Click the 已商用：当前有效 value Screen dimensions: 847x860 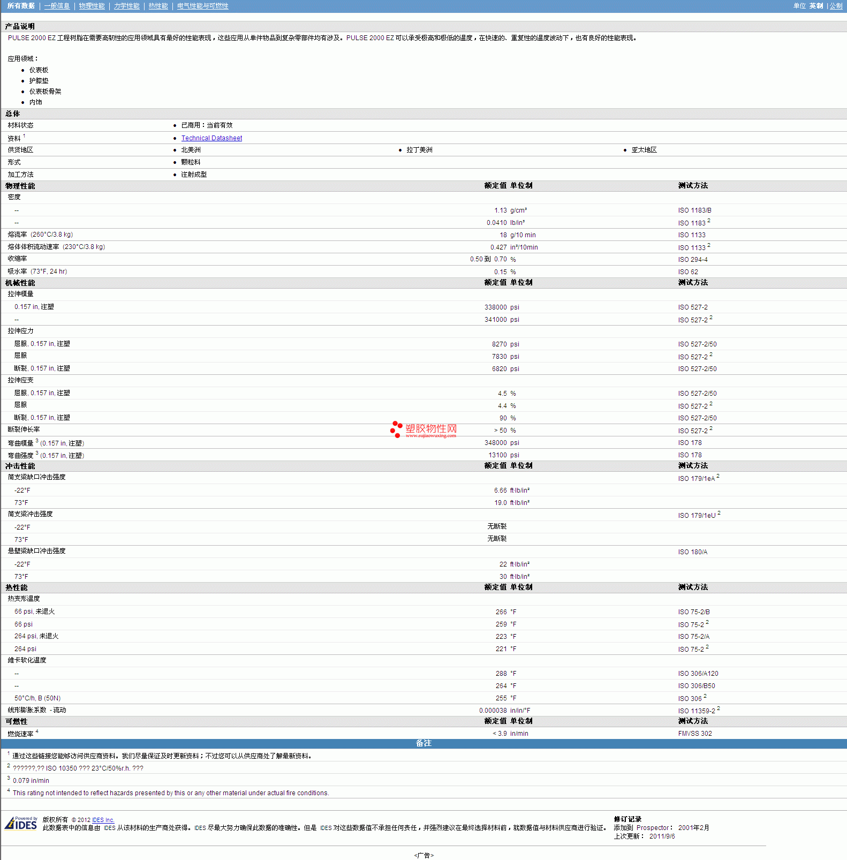pos(207,125)
